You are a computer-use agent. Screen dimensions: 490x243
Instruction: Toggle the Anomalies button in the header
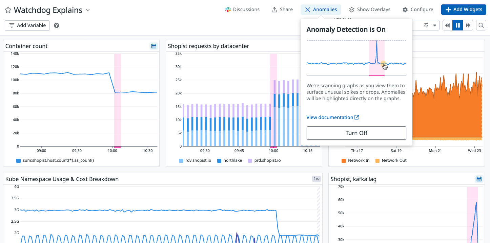click(321, 9)
